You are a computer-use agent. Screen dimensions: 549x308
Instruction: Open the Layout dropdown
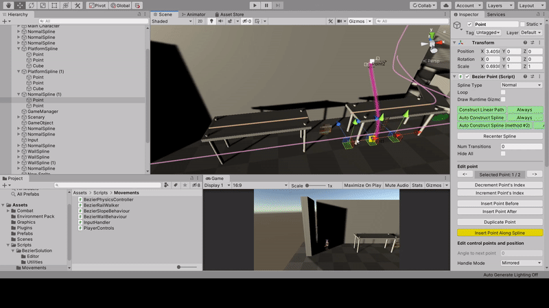[x=530, y=5]
